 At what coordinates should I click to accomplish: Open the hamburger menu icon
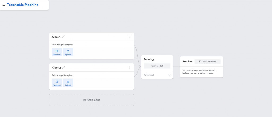coord(4,5)
